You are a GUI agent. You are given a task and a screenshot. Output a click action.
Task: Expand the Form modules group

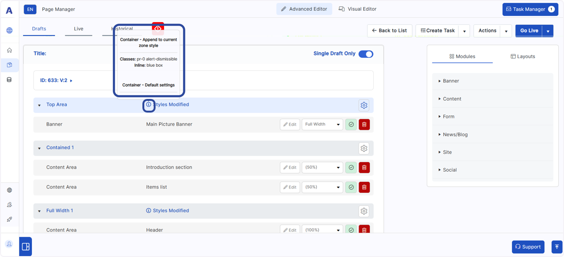click(493, 117)
